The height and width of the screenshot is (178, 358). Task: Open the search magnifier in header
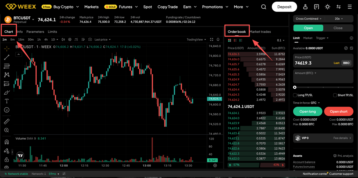(264, 7)
